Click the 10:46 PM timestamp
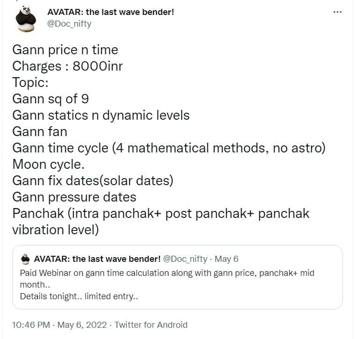The image size is (357, 339). (x=31, y=325)
